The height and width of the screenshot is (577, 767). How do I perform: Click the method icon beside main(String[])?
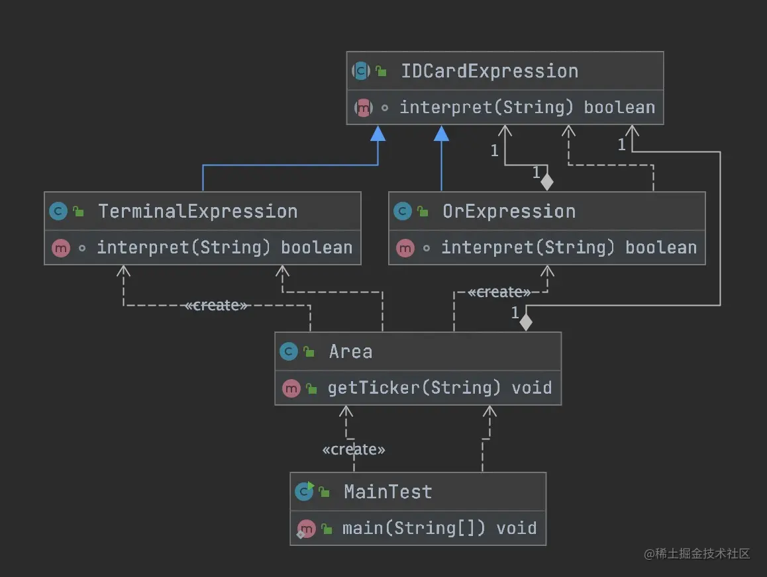coord(306,528)
